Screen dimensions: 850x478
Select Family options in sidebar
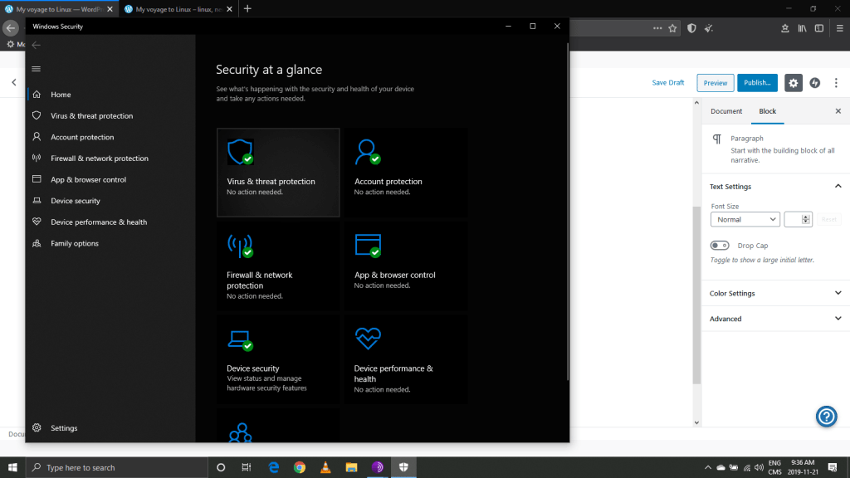(x=74, y=244)
